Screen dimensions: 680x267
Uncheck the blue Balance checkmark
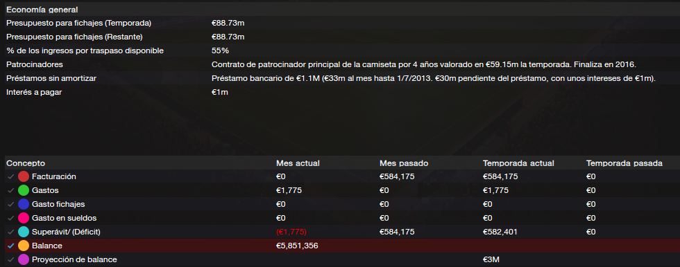coord(10,246)
